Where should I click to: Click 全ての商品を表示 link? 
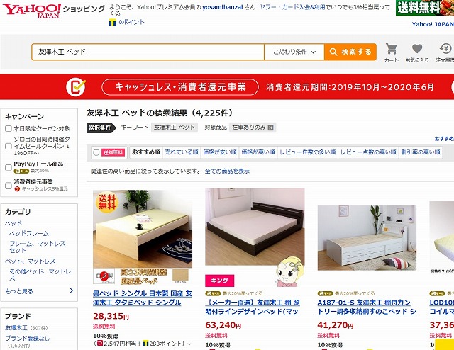click(227, 171)
